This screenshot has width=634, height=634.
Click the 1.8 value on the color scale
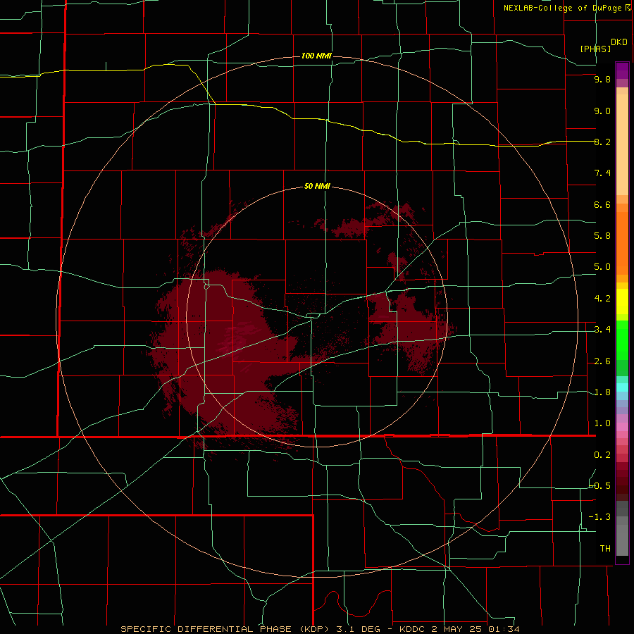[x=602, y=392]
